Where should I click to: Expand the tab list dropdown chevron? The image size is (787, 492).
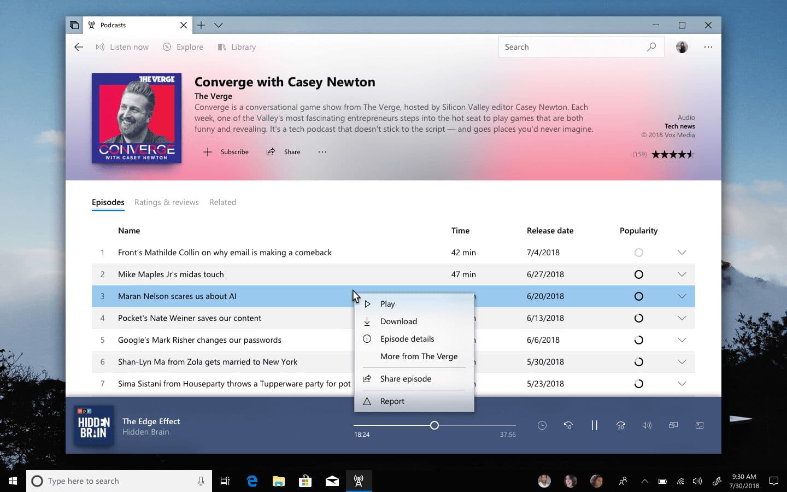[219, 25]
